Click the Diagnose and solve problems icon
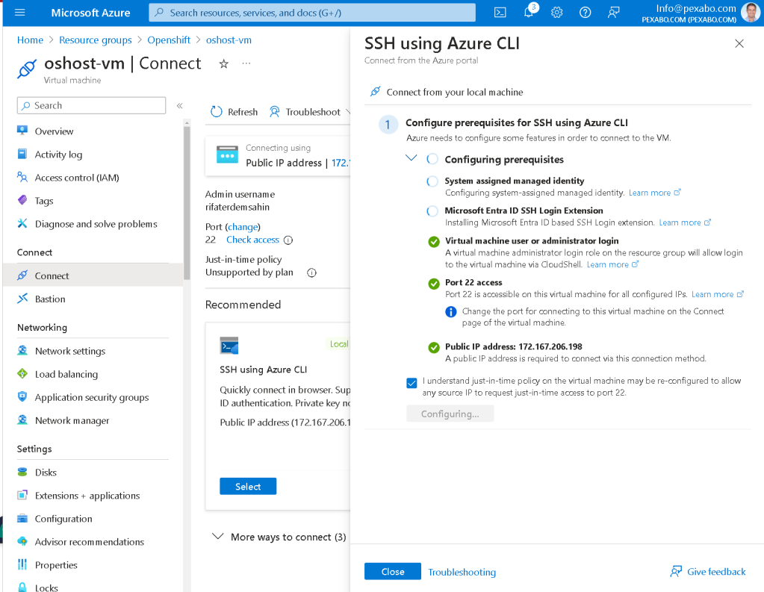Screen dimensions: 764x592 [x=22, y=223]
